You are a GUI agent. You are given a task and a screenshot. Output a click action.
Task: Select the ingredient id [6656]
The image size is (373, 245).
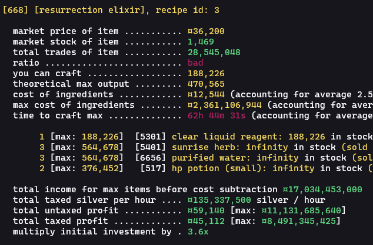151,158
